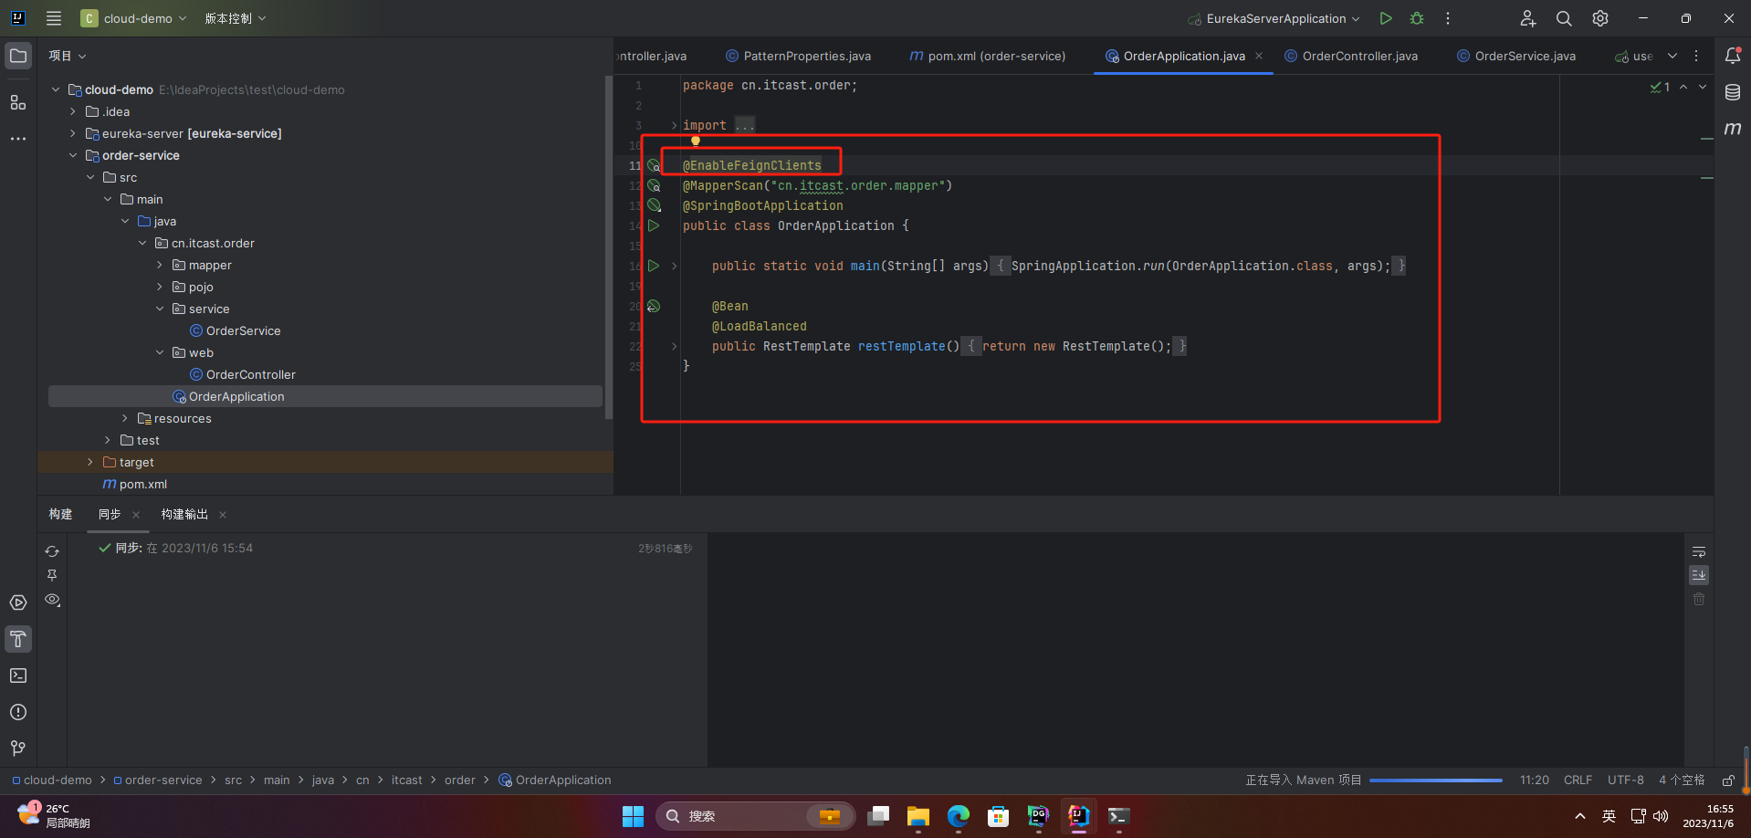The image size is (1751, 838).
Task: Open the Notifications bell
Action: pyautogui.click(x=1733, y=56)
